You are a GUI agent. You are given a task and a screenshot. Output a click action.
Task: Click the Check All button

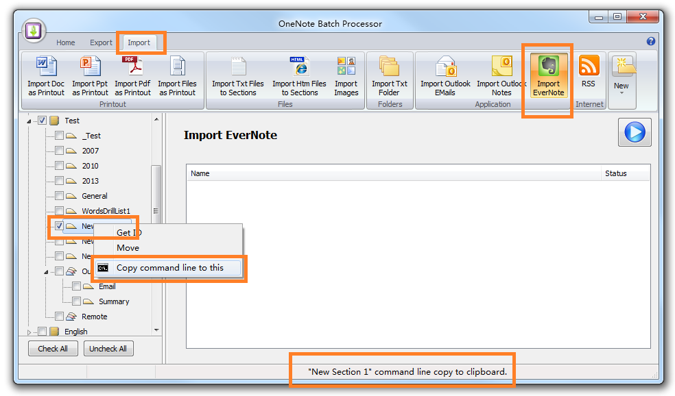pyautogui.click(x=53, y=349)
